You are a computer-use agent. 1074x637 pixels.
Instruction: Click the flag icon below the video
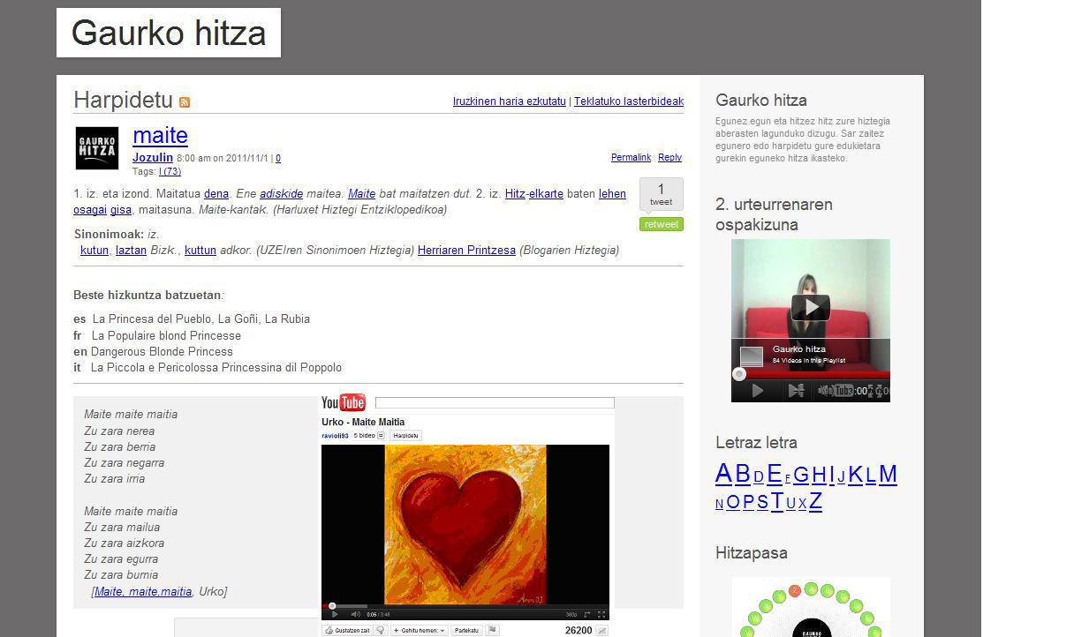(492, 630)
